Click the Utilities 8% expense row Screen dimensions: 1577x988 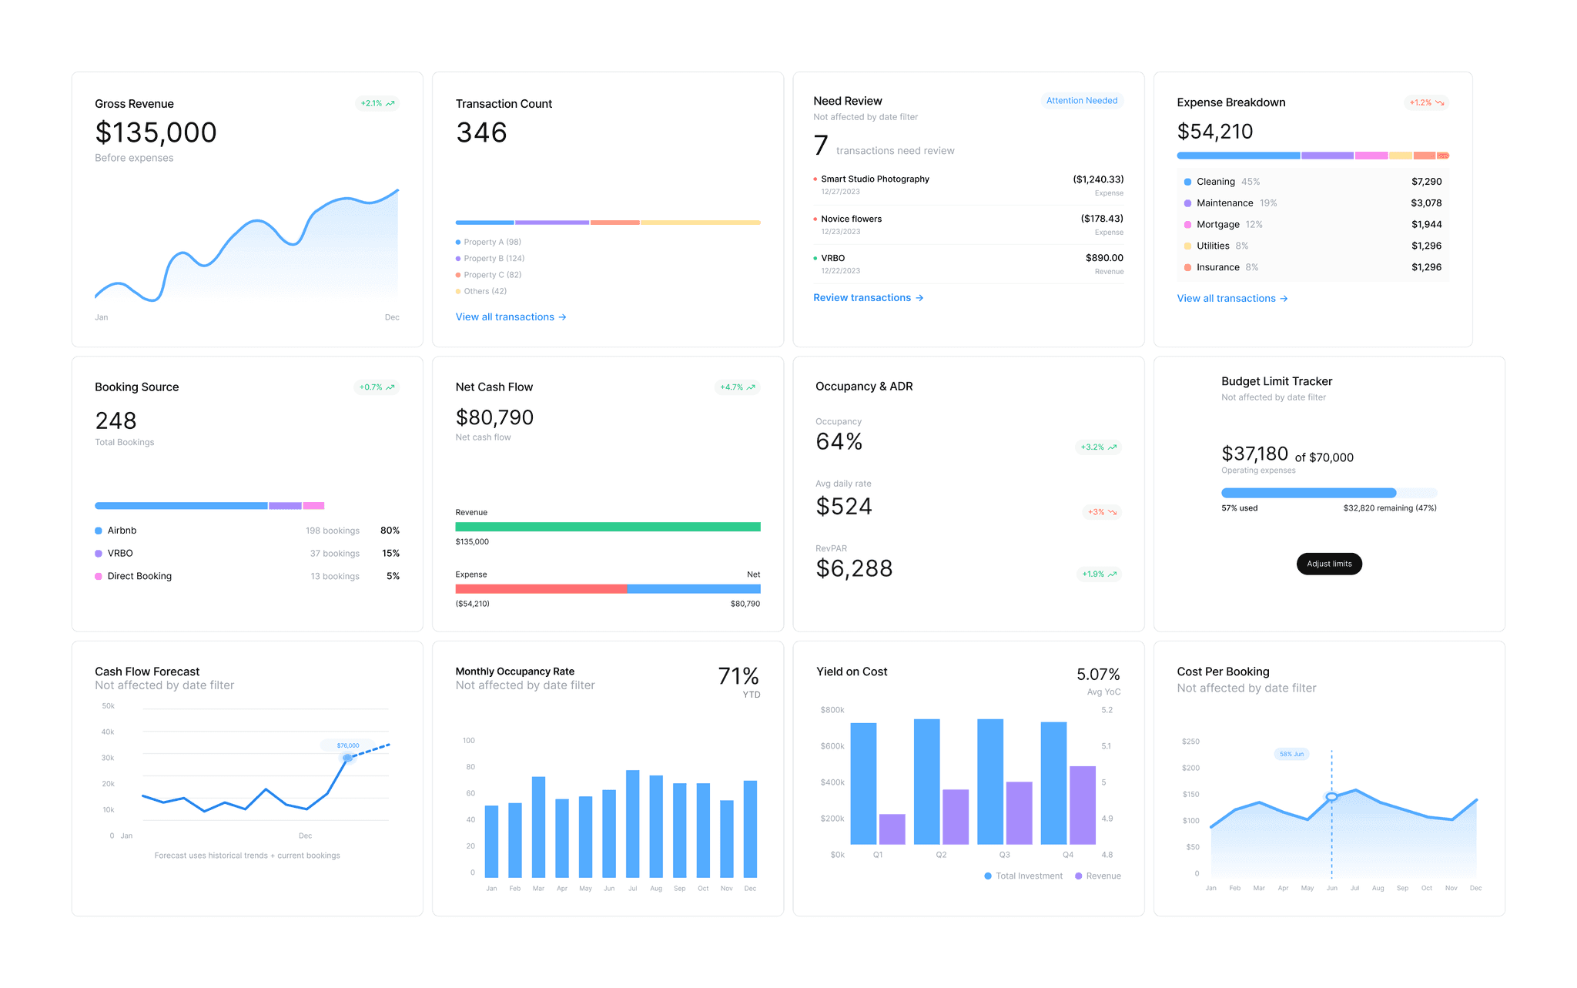pyautogui.click(x=1313, y=246)
